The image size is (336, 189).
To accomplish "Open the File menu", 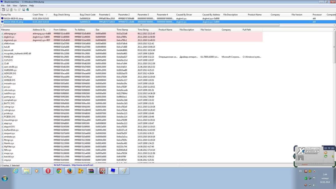I will pos(3,6).
